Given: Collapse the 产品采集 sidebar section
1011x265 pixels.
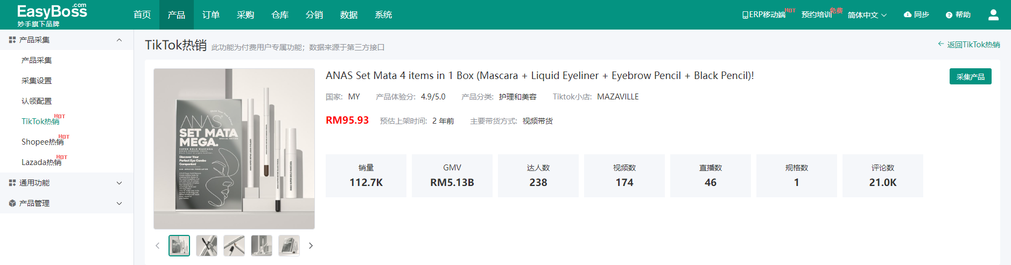Looking at the screenshot, I should click(x=119, y=40).
